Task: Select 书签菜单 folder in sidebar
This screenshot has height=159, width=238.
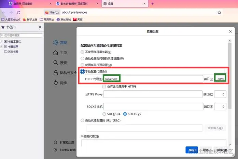Action: pyautogui.click(x=11, y=46)
